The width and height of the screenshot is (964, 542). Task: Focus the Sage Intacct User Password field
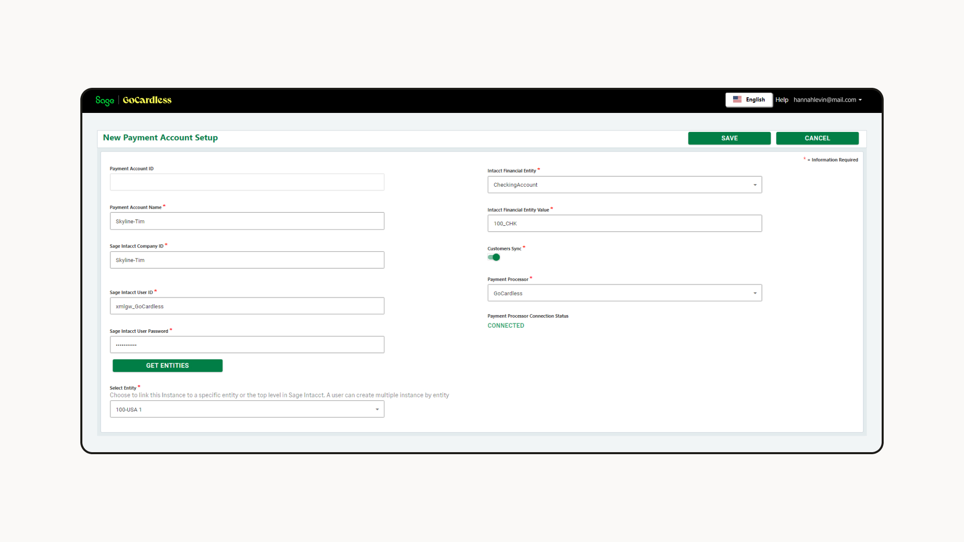point(247,345)
